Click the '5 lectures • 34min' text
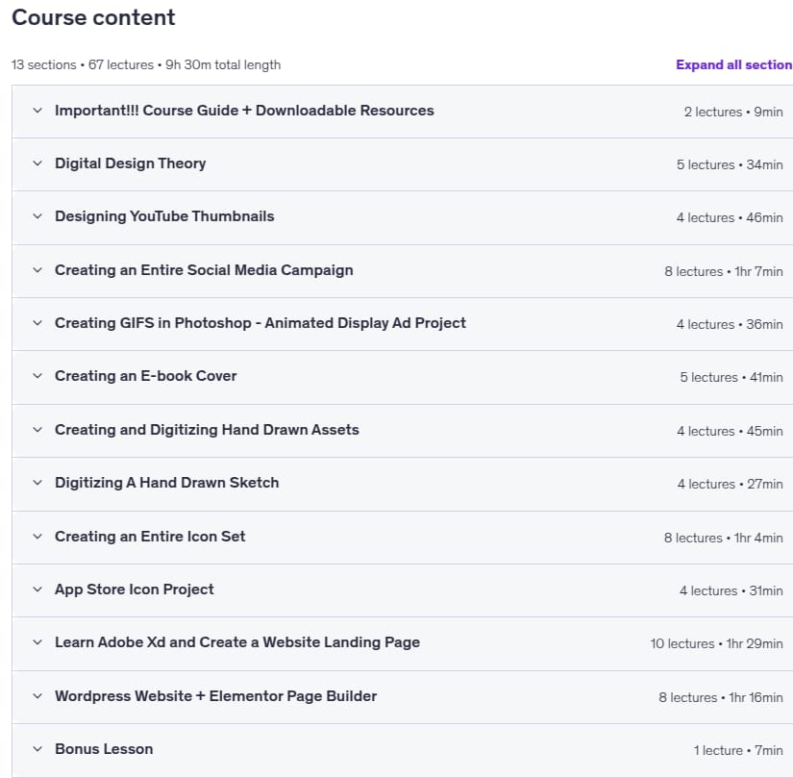This screenshot has height=778, width=793. tap(730, 164)
